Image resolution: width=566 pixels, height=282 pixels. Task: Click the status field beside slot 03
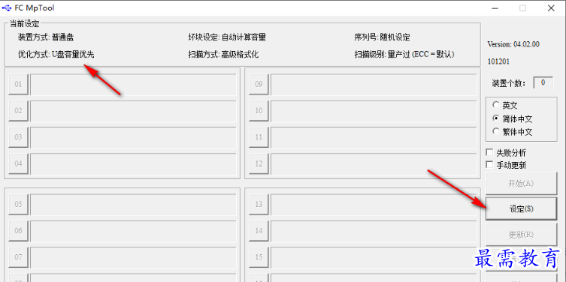[x=133, y=137]
